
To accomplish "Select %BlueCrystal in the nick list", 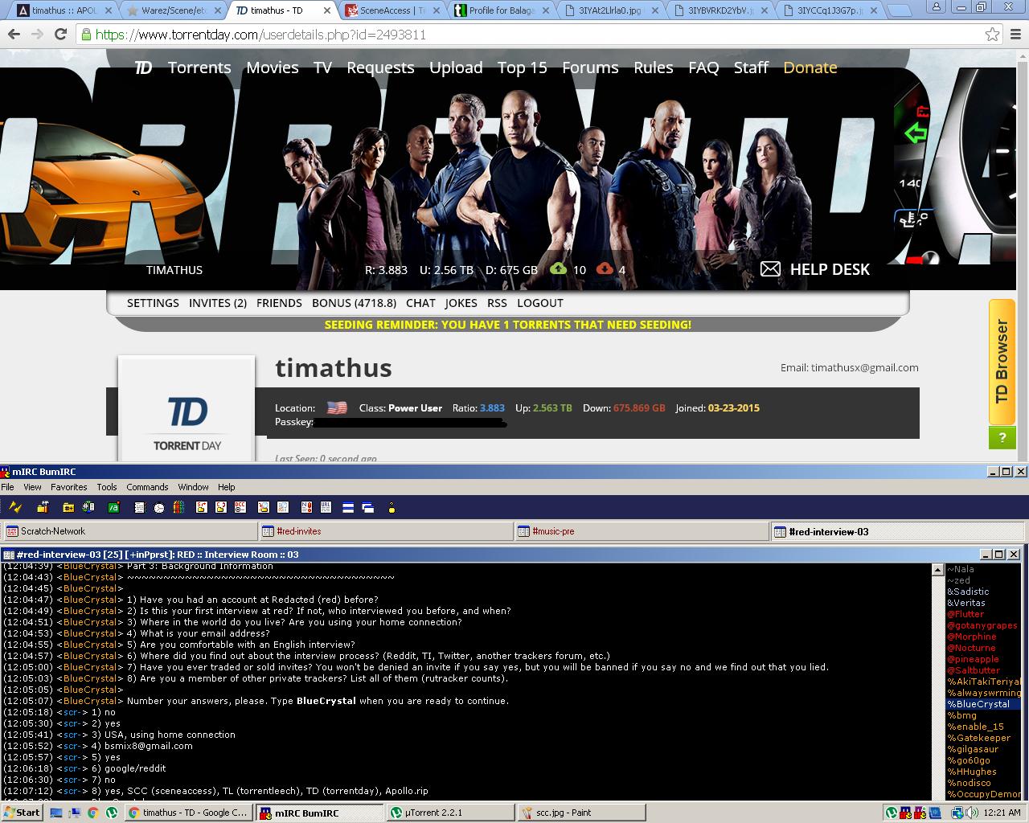I will (983, 704).
